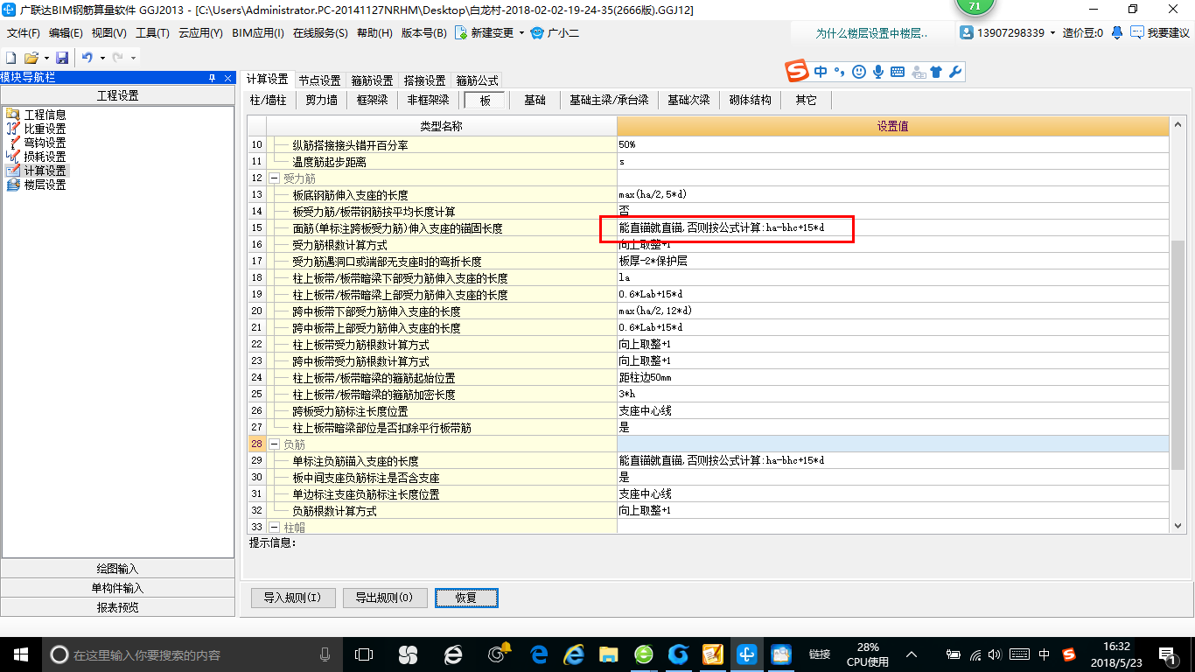This screenshot has height=672, width=1195.
Task: Close the 模块导航栏 panel
Action: (227, 78)
